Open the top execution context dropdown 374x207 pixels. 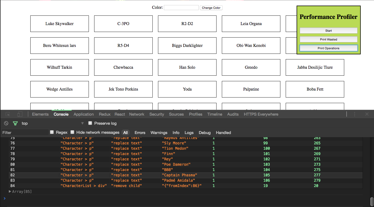pyautogui.click(x=53, y=123)
